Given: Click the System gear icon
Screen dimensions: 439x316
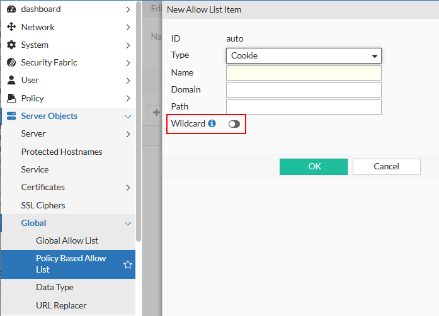Looking at the screenshot, I should (x=11, y=45).
